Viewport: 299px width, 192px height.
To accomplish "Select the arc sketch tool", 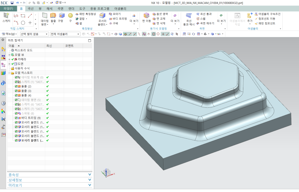I will (x=16, y=23).
